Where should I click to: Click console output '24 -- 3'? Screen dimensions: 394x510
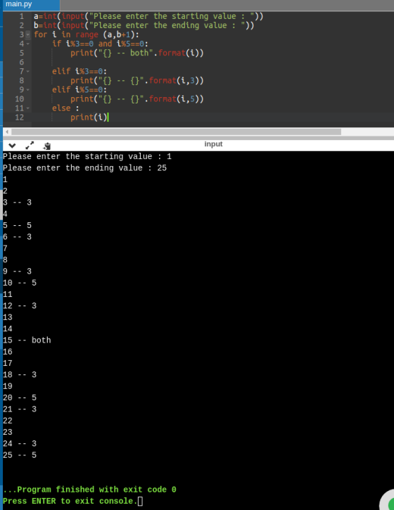click(20, 444)
